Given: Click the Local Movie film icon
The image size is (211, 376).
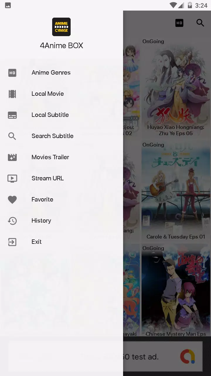Looking at the screenshot, I should pos(12,94).
